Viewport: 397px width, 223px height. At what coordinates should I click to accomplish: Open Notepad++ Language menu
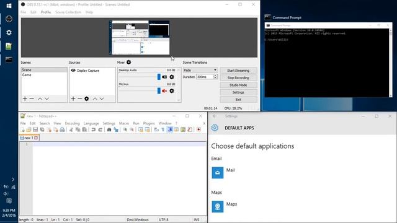tap(91, 123)
